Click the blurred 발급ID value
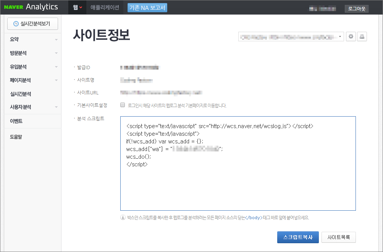383x252 pixels. coord(140,67)
